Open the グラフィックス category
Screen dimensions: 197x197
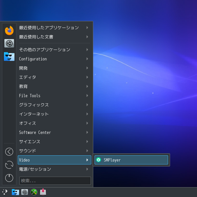[55, 105]
